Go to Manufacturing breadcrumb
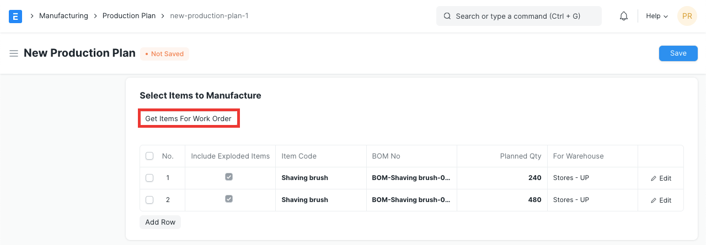The width and height of the screenshot is (706, 245). tap(63, 16)
